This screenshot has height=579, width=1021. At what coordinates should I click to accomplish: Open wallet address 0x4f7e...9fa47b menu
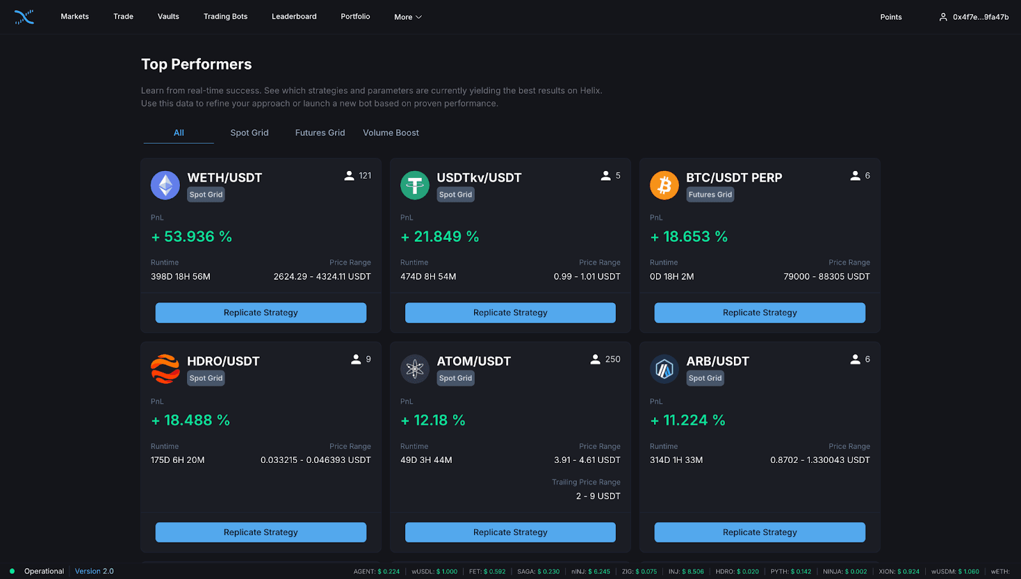(x=980, y=17)
